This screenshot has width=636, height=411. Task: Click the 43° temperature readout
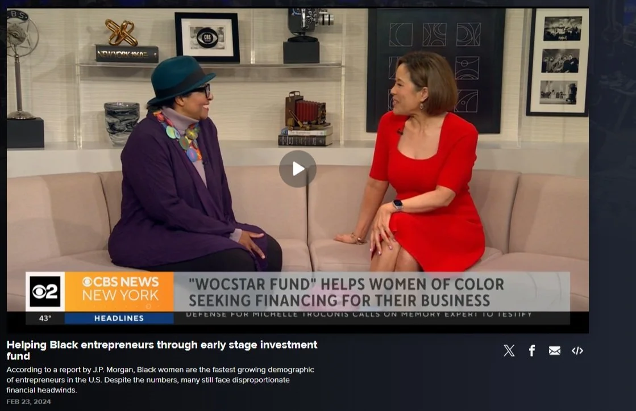point(45,318)
